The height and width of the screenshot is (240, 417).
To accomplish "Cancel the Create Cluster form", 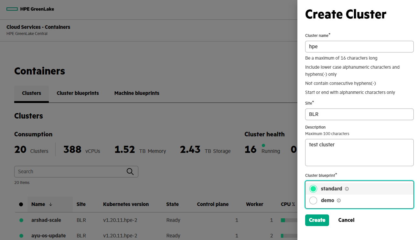I will click(346, 220).
